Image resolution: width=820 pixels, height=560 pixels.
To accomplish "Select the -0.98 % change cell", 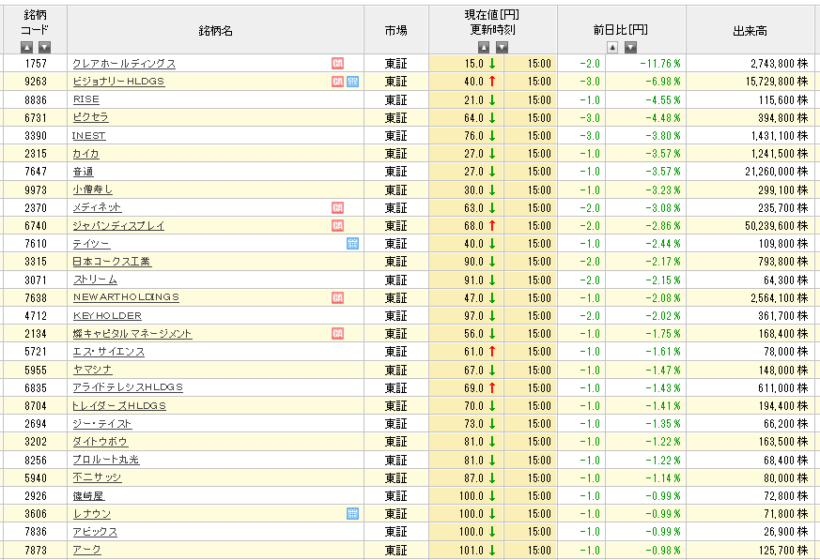I will (645, 550).
